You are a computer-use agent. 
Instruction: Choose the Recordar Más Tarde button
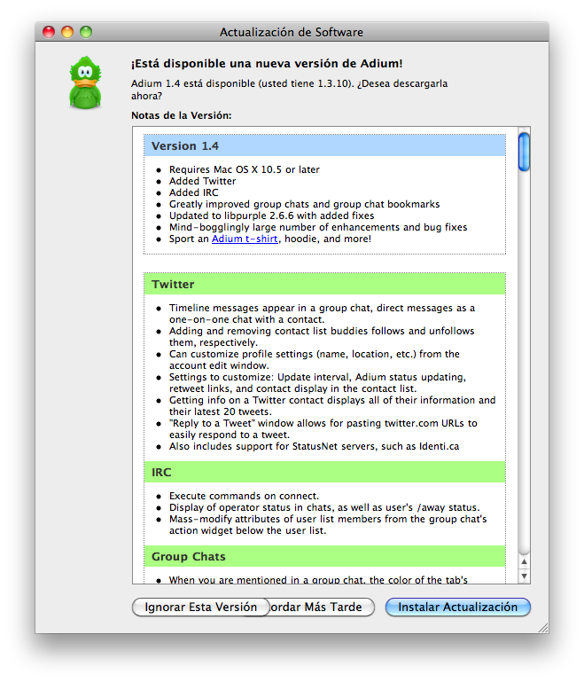coord(322,607)
